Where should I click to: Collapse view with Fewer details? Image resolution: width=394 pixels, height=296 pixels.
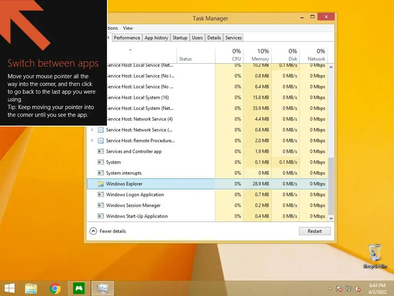108,231
